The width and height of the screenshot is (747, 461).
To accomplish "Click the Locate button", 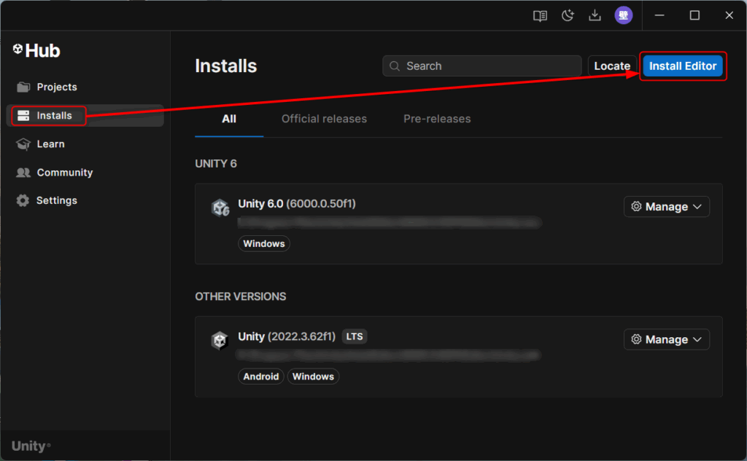I will tap(612, 66).
